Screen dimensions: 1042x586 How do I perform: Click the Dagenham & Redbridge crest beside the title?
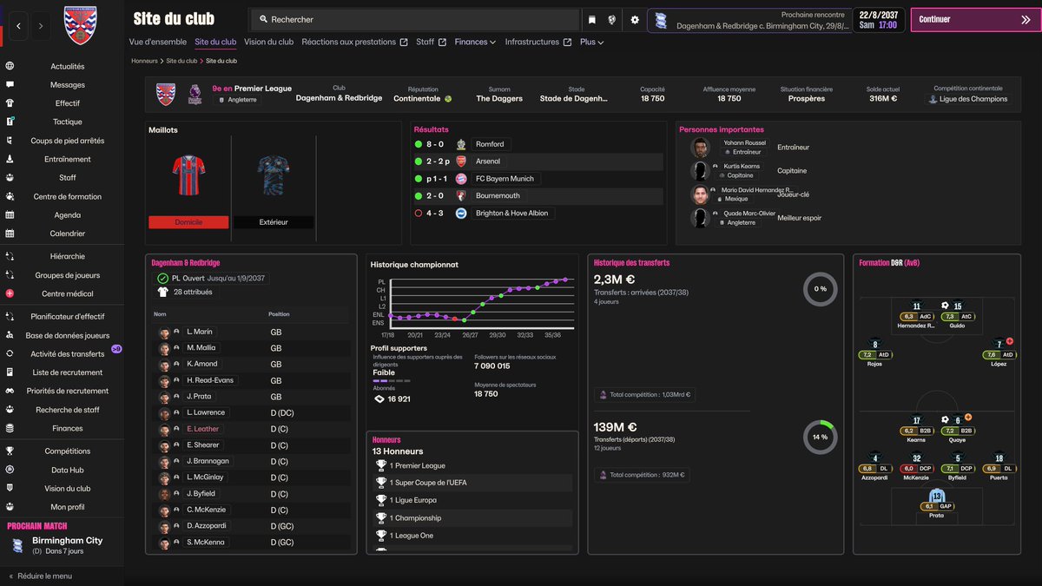pos(81,24)
